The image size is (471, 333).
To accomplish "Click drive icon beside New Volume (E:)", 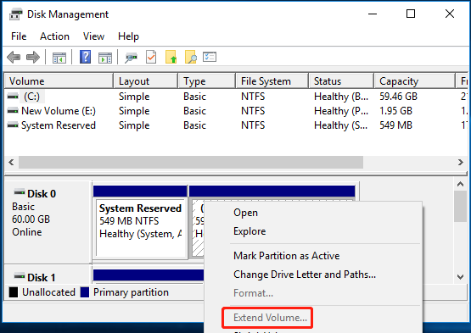I will 13,111.
